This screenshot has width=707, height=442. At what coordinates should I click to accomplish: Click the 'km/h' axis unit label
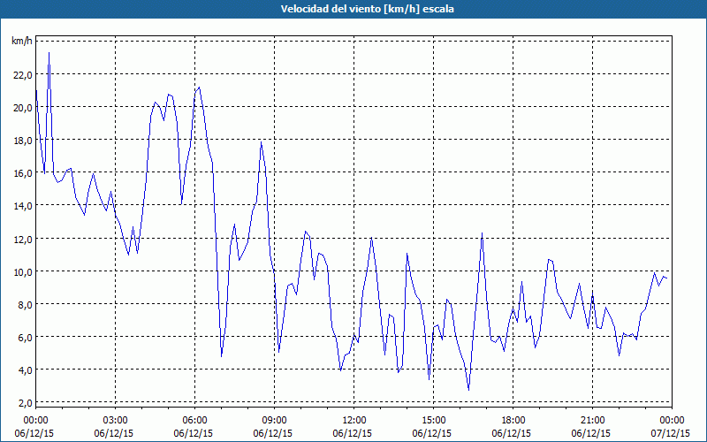(x=21, y=42)
